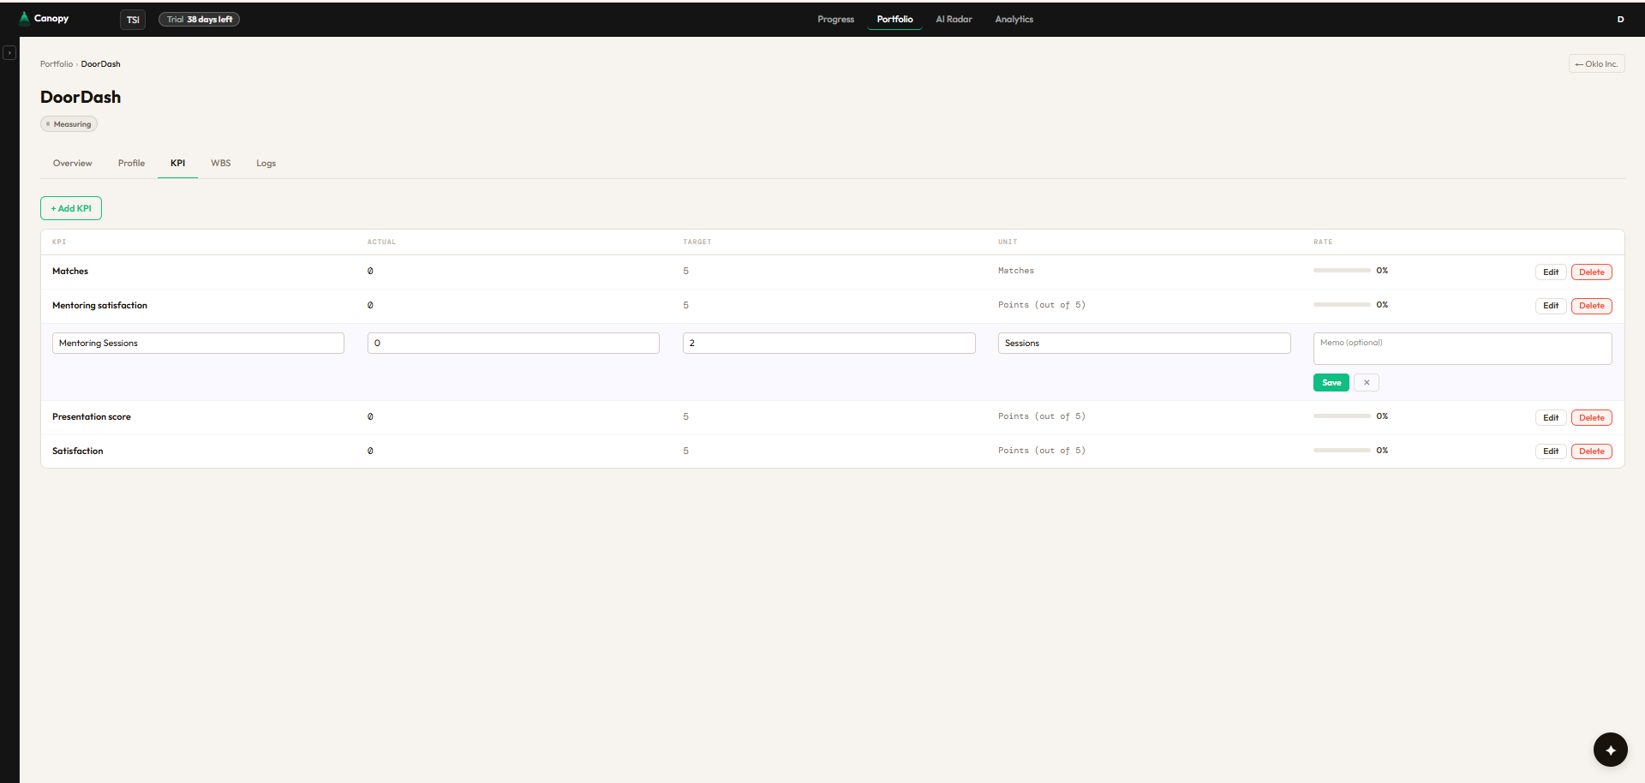Go to previous company Oklo Inc.
Viewport: 1645px width, 783px height.
click(1596, 63)
